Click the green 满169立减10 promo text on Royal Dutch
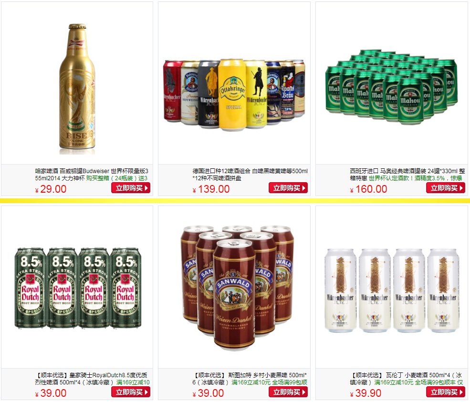Screen dimensions: 470x402 tap(133, 382)
